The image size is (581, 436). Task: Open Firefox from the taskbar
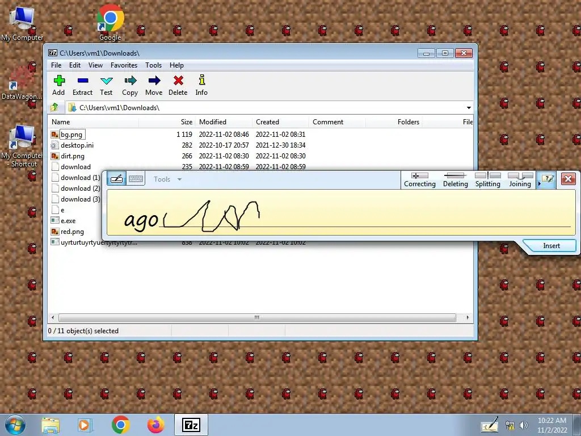click(155, 425)
